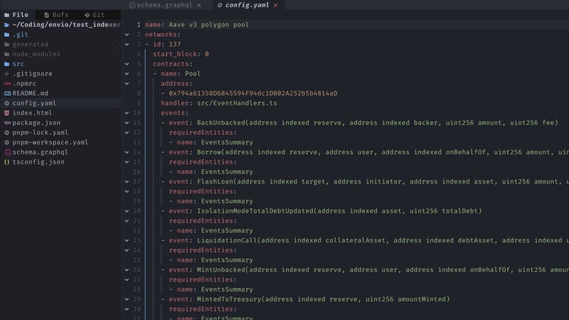Click the README.md markdown icon

pyautogui.click(x=7, y=93)
